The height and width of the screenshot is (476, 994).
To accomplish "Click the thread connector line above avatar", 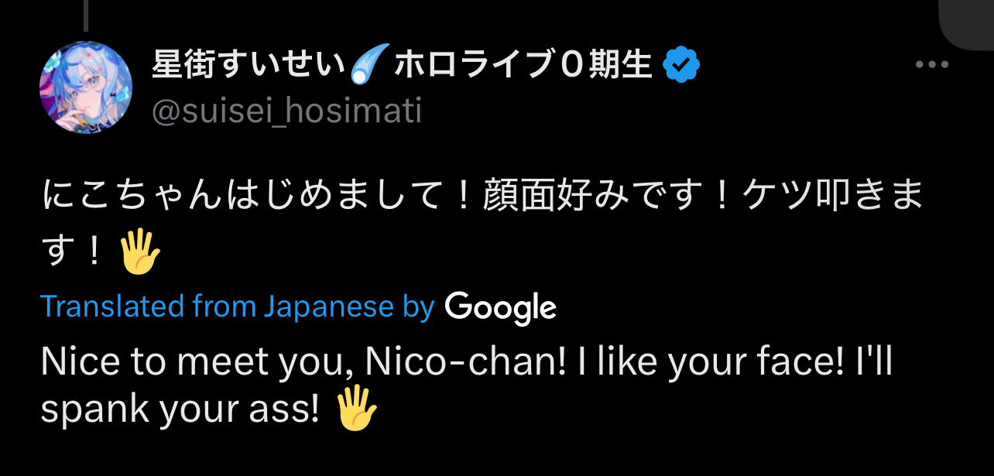I will [86, 15].
